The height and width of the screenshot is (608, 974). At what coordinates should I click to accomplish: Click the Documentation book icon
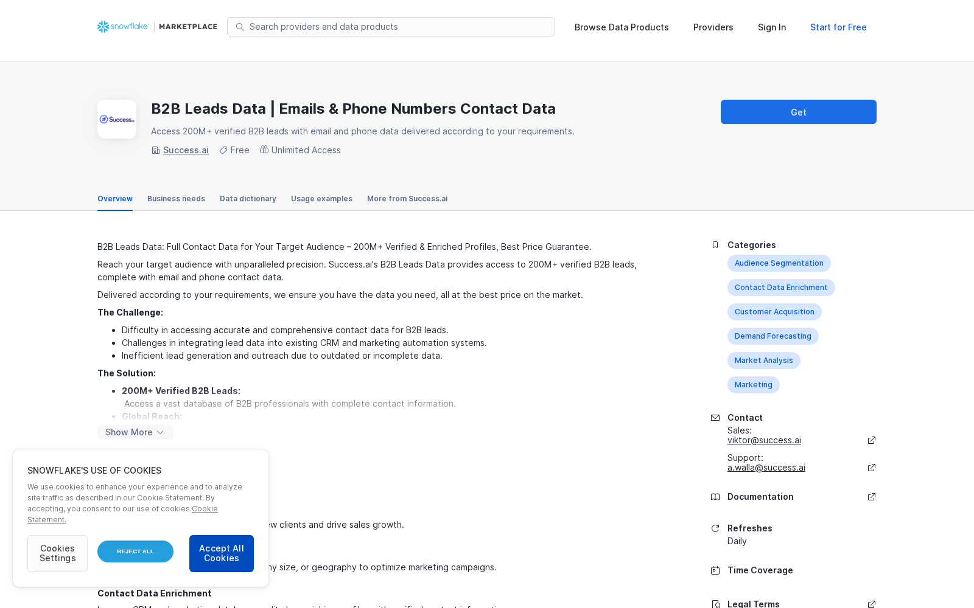pyautogui.click(x=715, y=497)
